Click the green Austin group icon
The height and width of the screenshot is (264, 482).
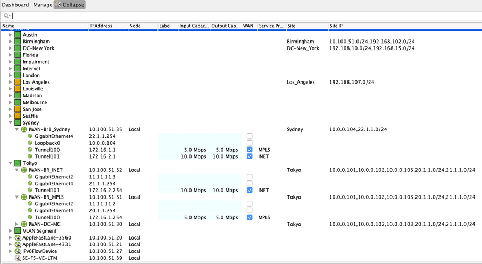coord(18,35)
